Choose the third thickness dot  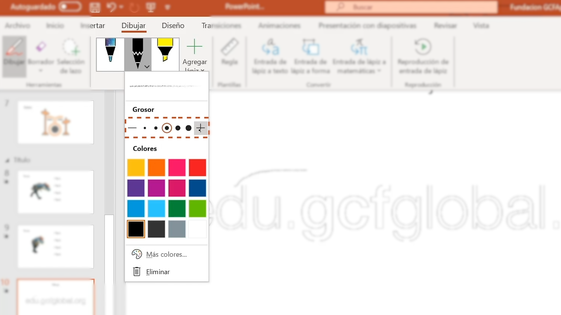[x=156, y=128]
